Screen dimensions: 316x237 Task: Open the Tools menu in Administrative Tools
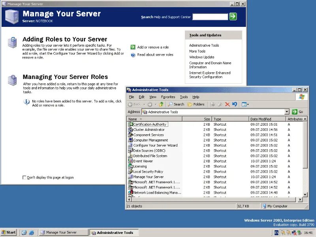[x=184, y=97]
